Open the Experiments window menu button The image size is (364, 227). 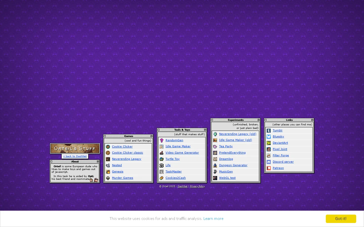[259, 120]
